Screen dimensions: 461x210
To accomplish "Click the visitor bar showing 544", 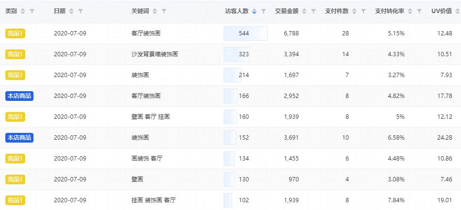I will pos(246,33).
